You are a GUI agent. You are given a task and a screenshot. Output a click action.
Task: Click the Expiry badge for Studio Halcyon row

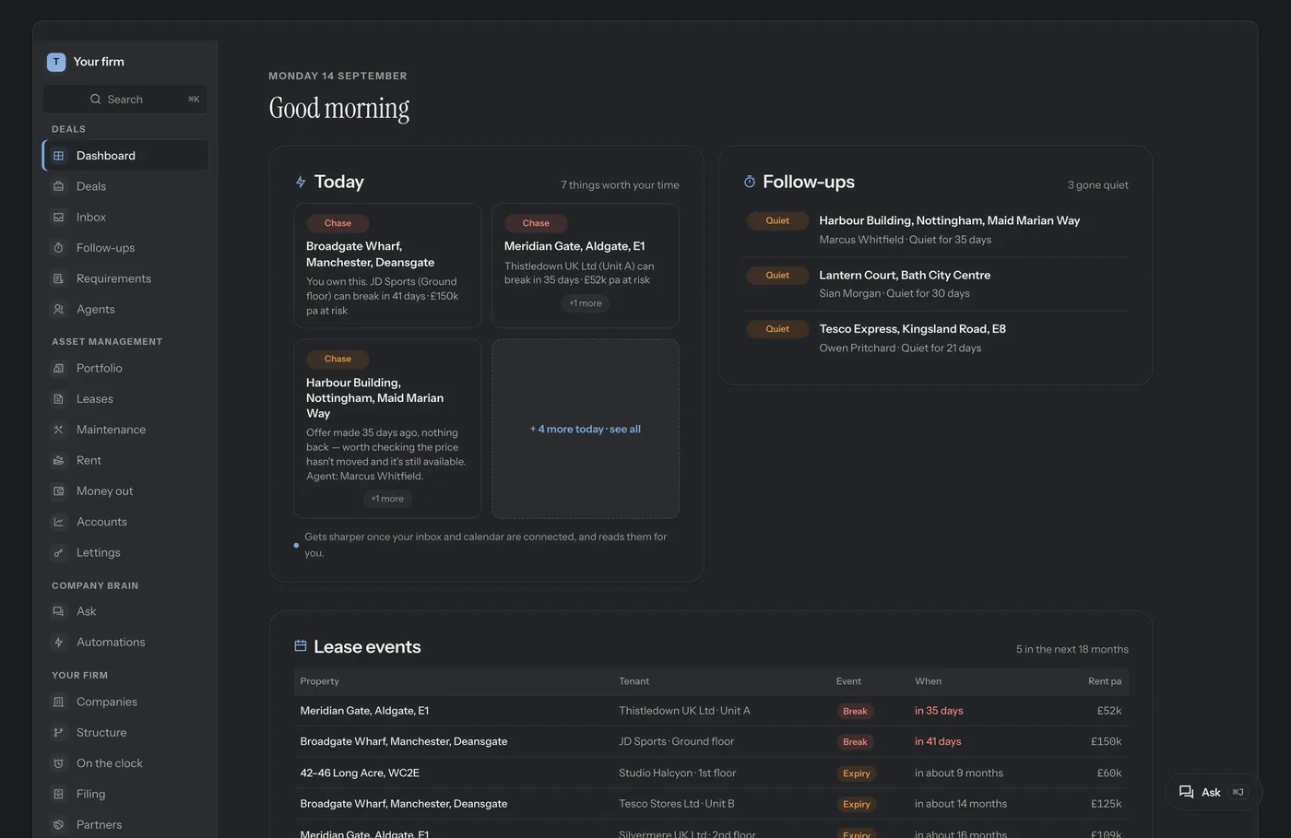tap(857, 773)
